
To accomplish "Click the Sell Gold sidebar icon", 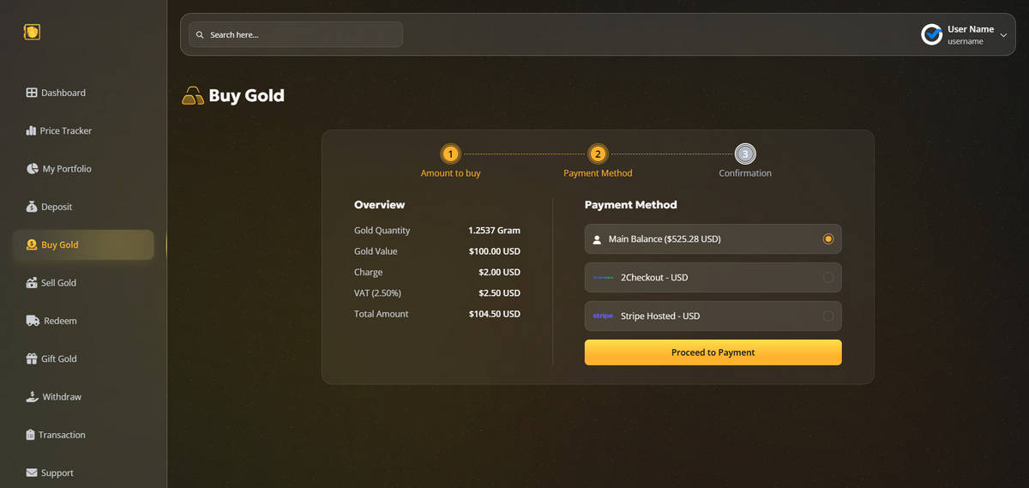I will (x=32, y=283).
